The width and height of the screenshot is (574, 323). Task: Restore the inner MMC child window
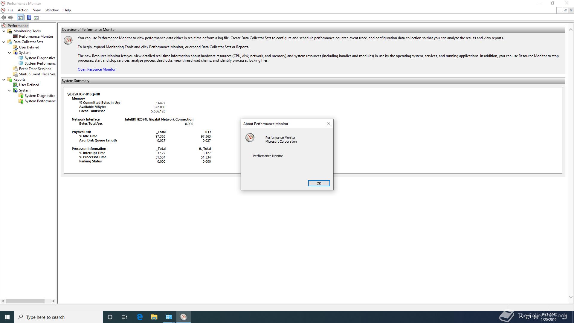pos(565,10)
